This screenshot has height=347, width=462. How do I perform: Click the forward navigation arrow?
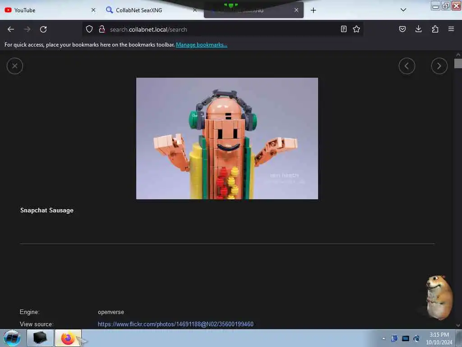tap(27, 29)
